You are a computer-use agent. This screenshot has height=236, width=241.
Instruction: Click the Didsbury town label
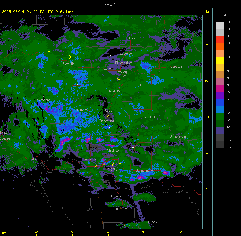(107, 121)
